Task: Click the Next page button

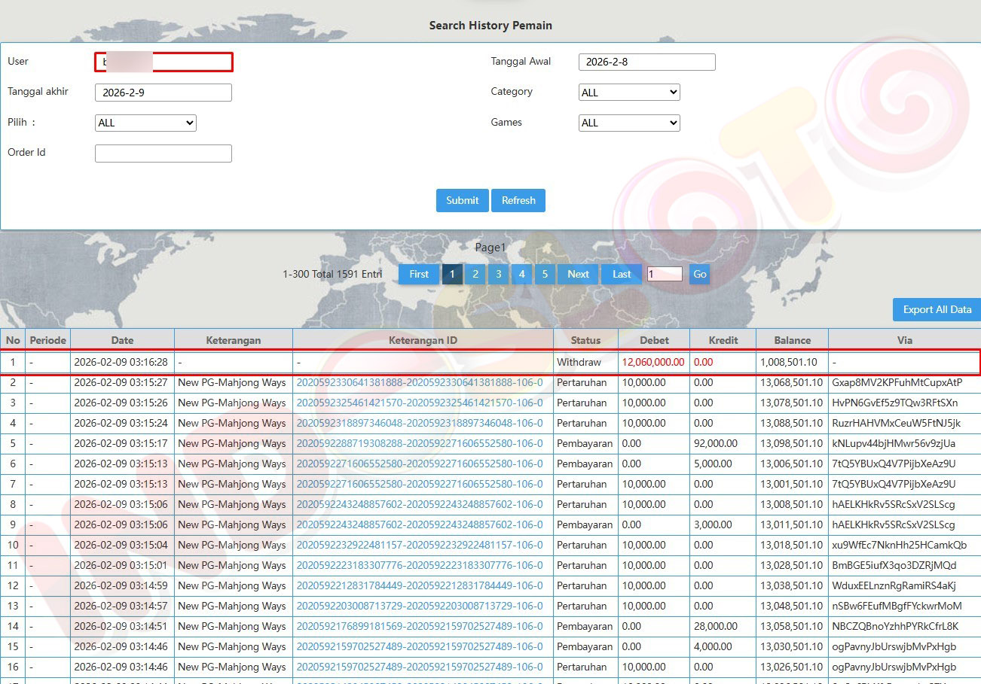Action: coord(578,274)
